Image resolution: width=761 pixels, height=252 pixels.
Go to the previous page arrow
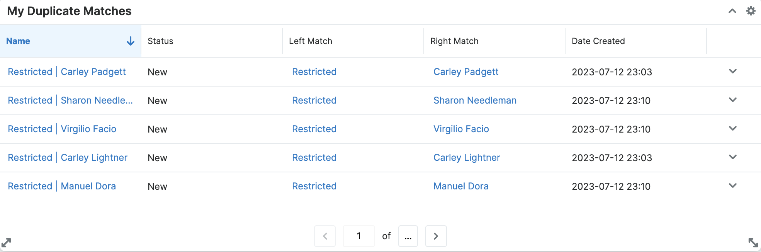[325, 236]
